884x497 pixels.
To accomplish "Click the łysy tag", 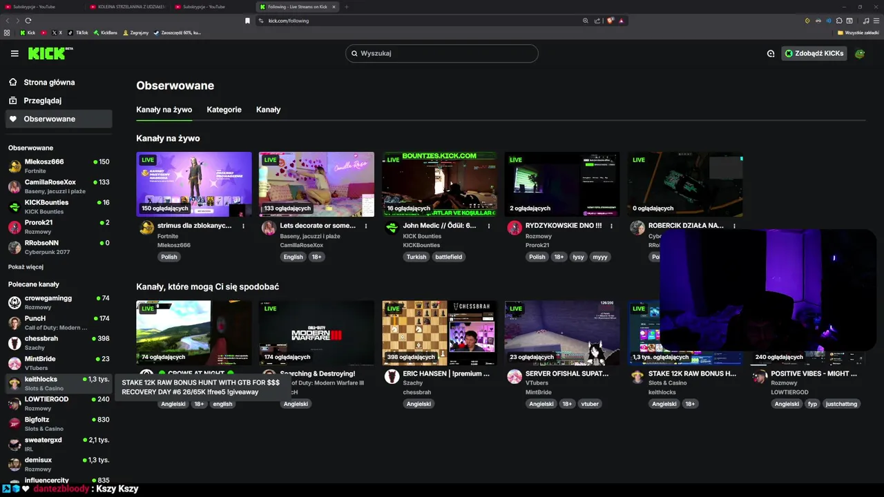I will [578, 257].
